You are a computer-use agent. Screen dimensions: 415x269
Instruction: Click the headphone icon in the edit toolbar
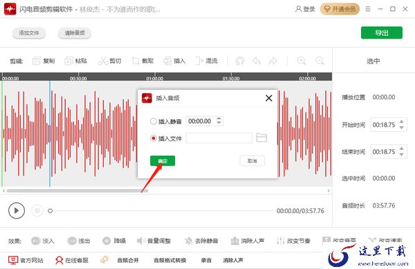click(240, 61)
